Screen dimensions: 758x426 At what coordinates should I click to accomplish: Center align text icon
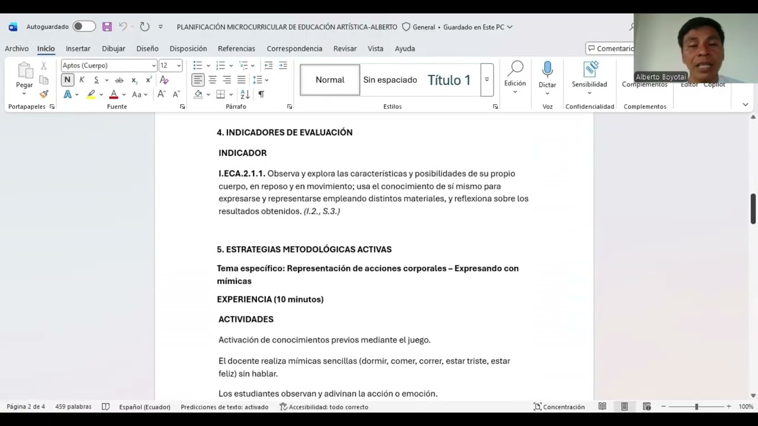pos(213,80)
